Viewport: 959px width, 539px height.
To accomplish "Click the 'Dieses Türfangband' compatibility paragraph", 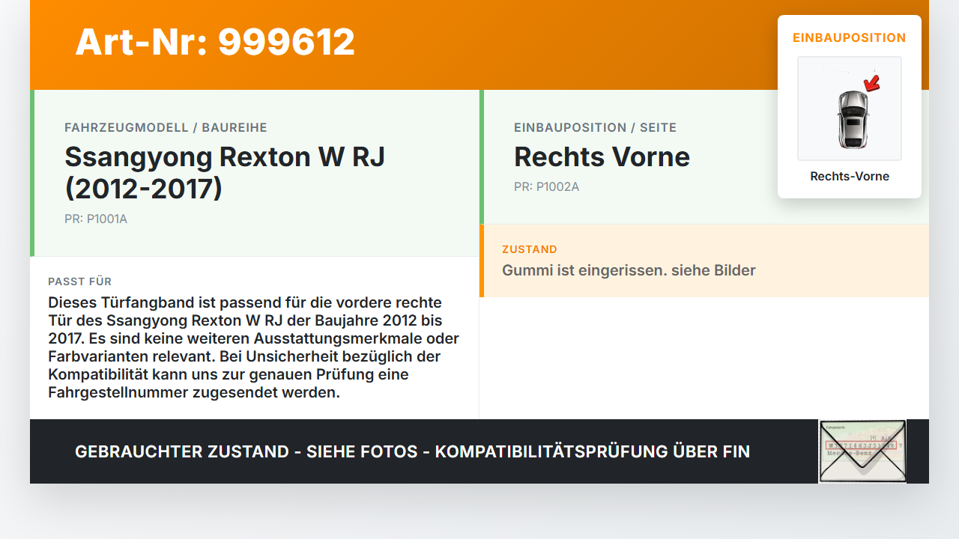I will tap(254, 347).
